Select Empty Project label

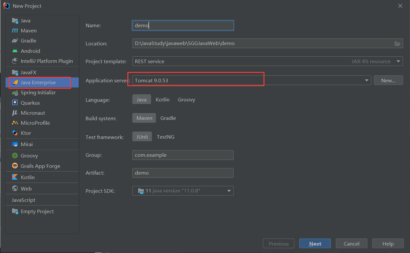pos(37,211)
